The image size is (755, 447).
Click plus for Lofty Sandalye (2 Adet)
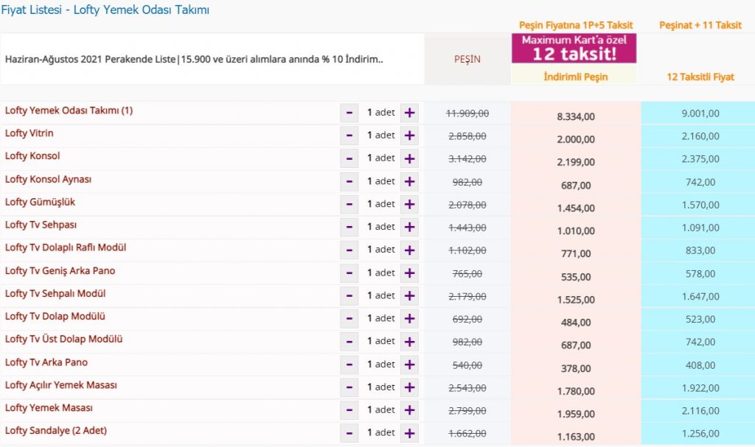[x=409, y=433]
